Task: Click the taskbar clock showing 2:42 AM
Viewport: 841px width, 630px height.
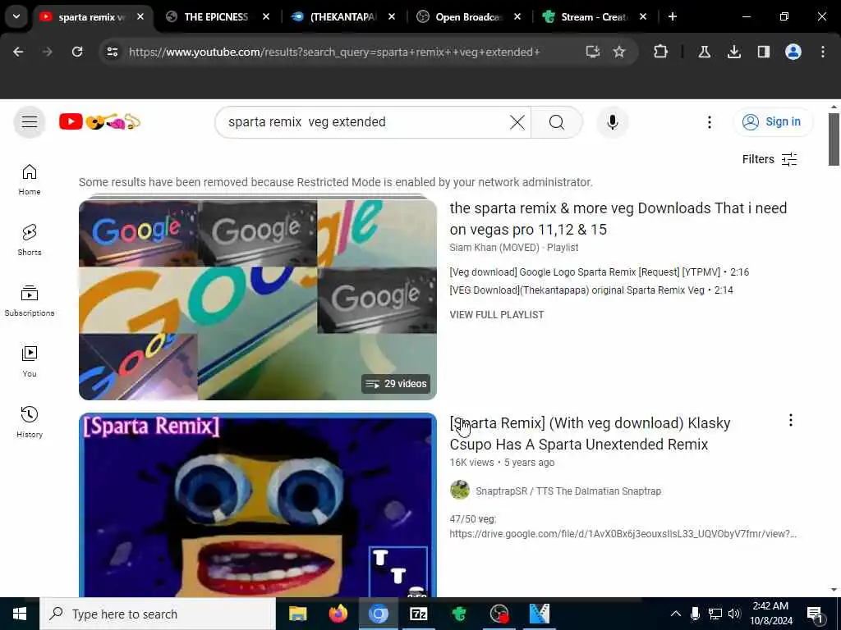Action: (770, 614)
